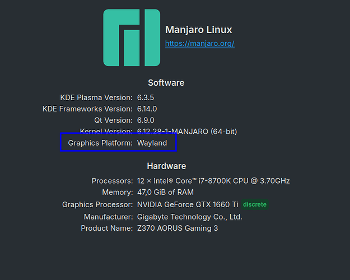Click the Manjaro logo icon

132,38
